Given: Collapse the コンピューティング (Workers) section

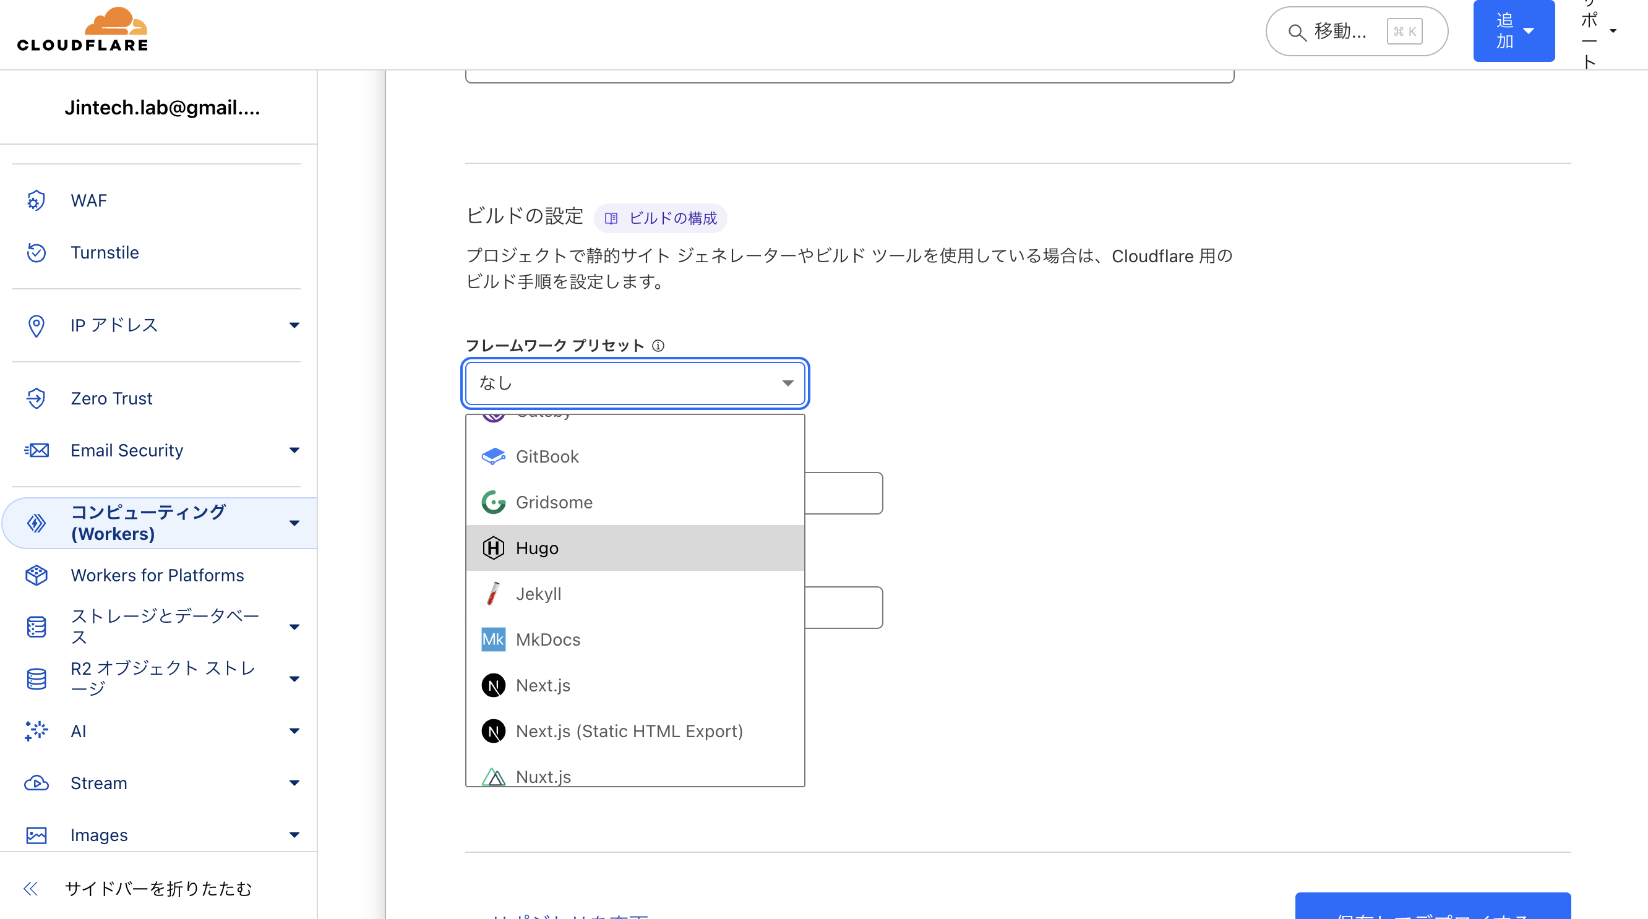Looking at the screenshot, I should coord(294,523).
